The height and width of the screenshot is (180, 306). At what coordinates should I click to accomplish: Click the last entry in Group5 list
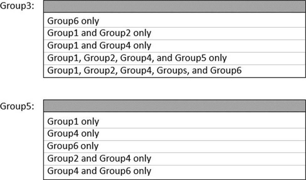pyautogui.click(x=99, y=171)
